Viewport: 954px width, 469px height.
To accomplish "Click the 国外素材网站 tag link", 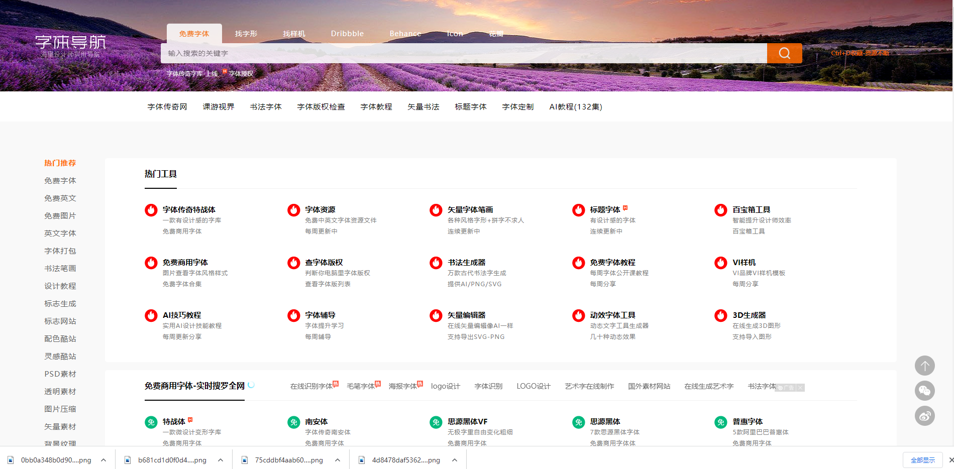I will pyautogui.click(x=649, y=386).
